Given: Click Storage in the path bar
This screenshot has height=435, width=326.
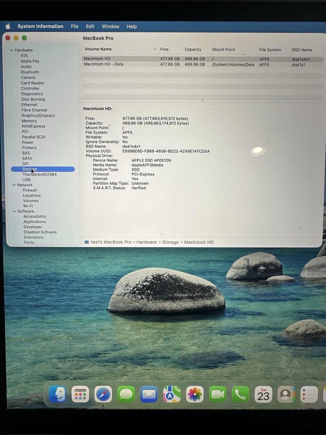Looking at the screenshot, I should [171, 242].
